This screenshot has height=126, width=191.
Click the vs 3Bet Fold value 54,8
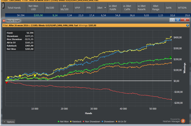click(x=118, y=16)
